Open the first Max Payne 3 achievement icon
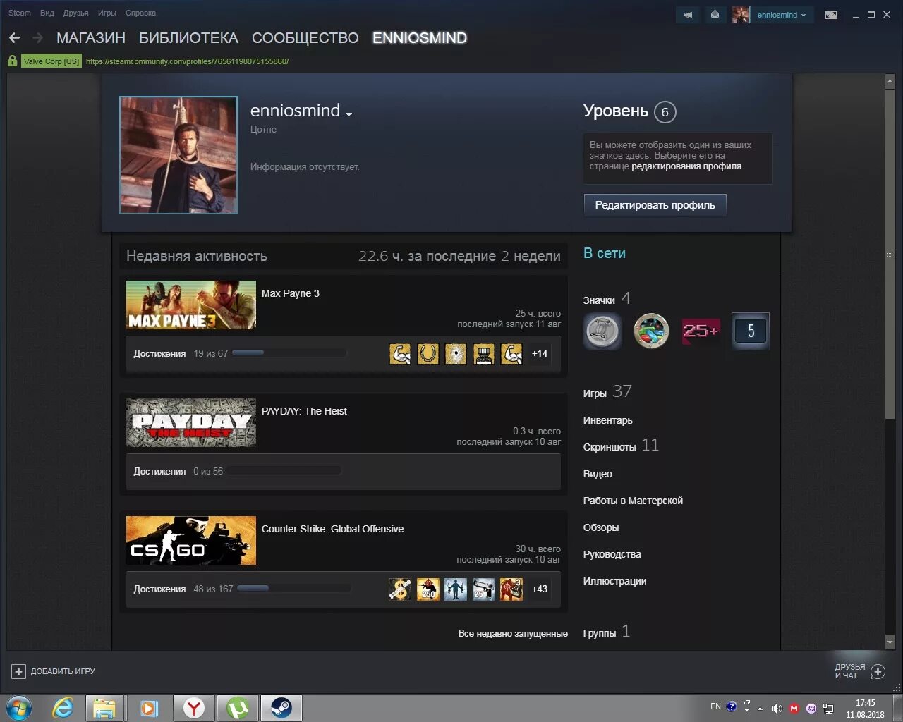Screen dimensions: 903x722 point(400,353)
